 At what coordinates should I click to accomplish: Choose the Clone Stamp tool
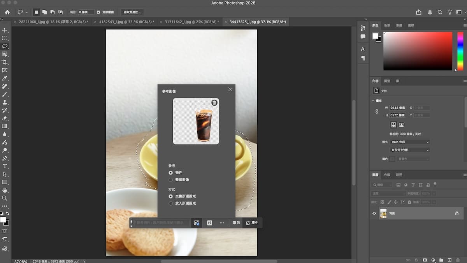5,102
